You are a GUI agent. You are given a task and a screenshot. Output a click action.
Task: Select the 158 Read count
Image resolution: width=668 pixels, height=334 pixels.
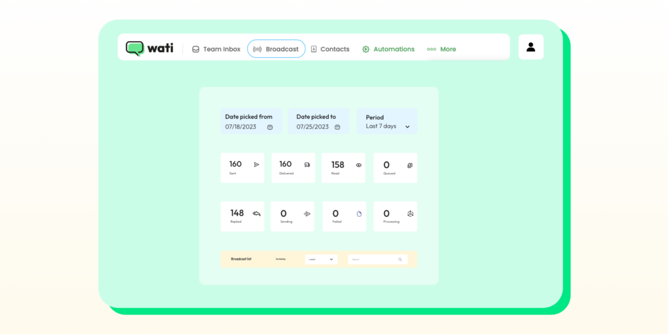(337, 165)
